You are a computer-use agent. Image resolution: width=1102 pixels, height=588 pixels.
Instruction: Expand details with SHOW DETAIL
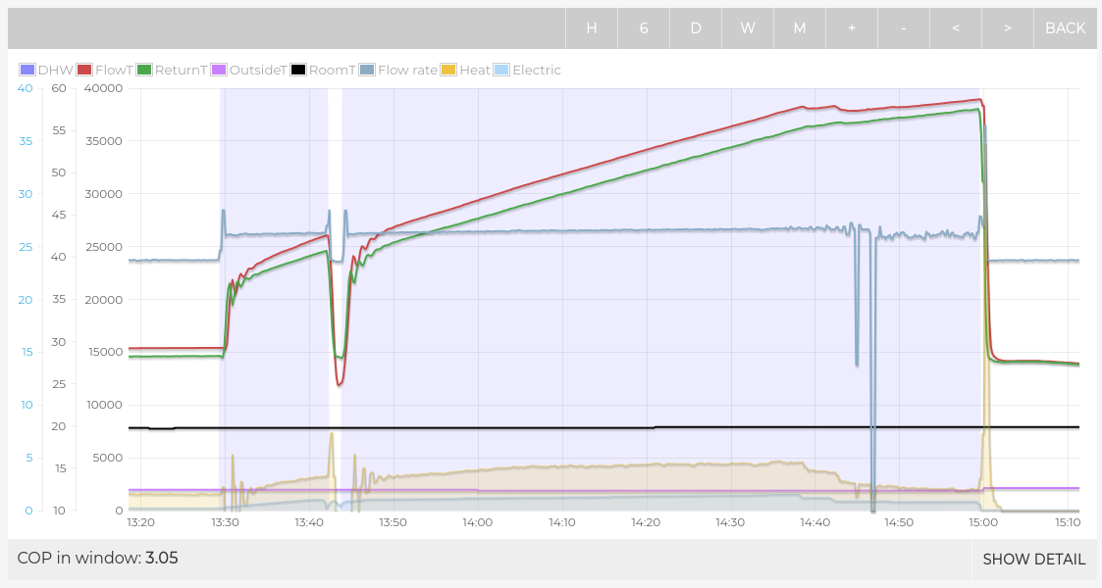tap(1033, 560)
